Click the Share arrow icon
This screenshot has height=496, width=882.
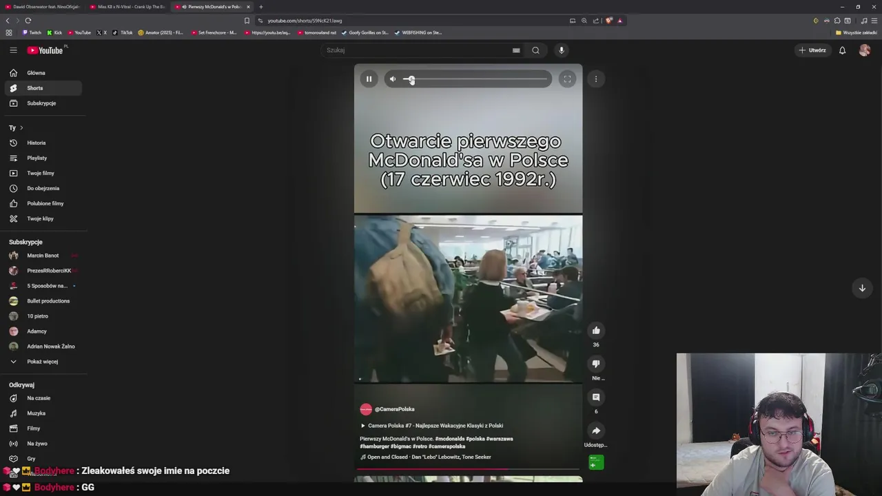click(x=596, y=431)
